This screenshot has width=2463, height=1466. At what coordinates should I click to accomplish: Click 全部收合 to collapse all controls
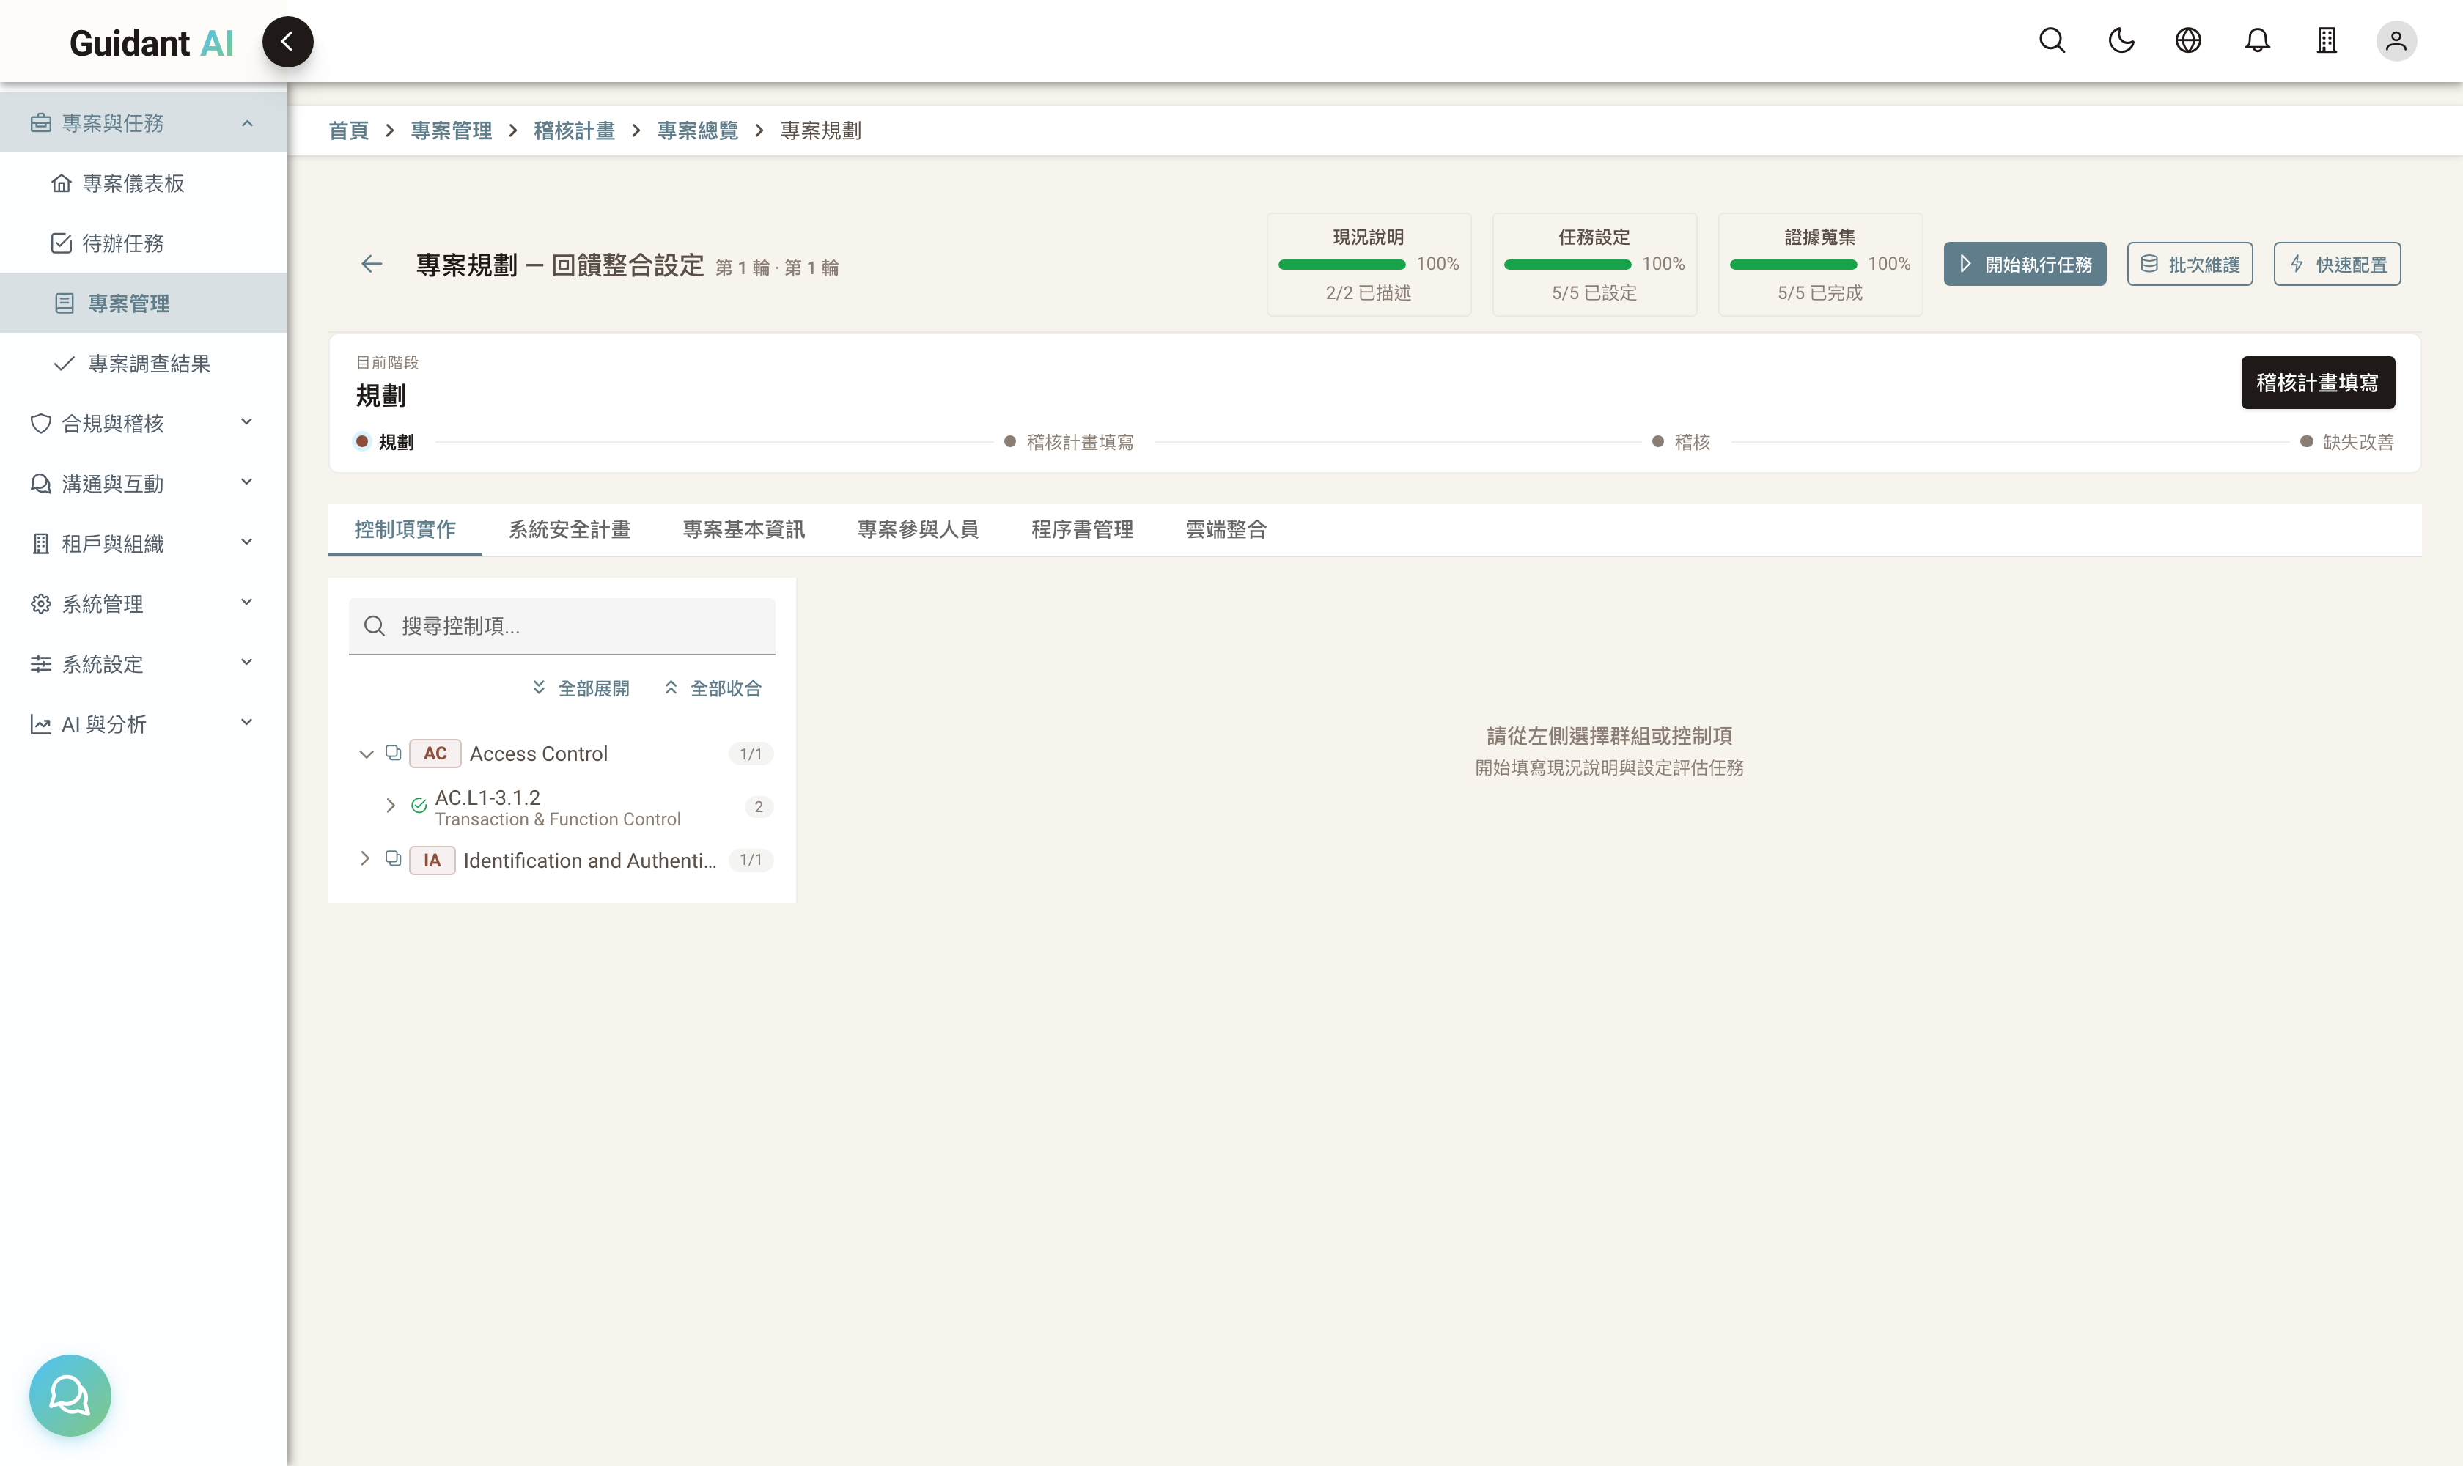click(713, 688)
